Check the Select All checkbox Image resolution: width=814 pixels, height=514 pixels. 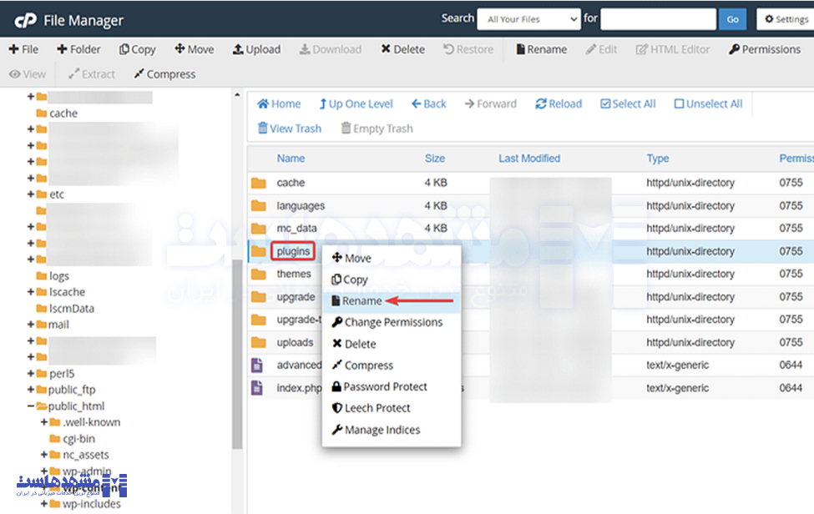tap(604, 104)
